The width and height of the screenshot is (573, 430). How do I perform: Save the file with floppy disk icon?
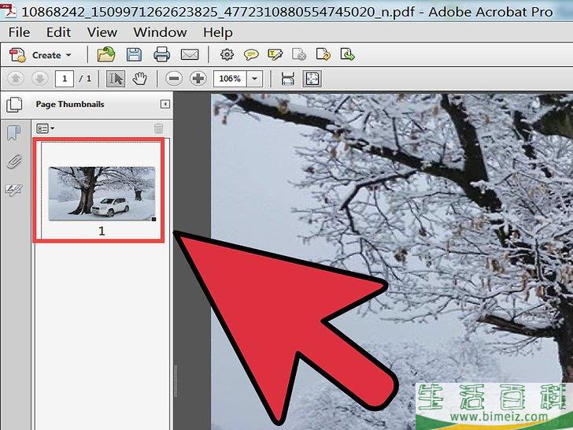[134, 55]
